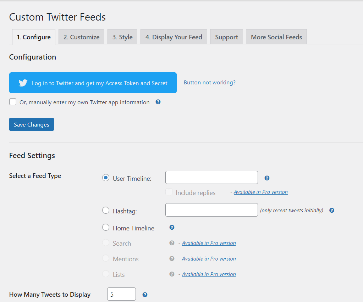Viewport: 363px width, 302px height.
Task: Click the tweets to display number field
Action: pyautogui.click(x=122, y=294)
